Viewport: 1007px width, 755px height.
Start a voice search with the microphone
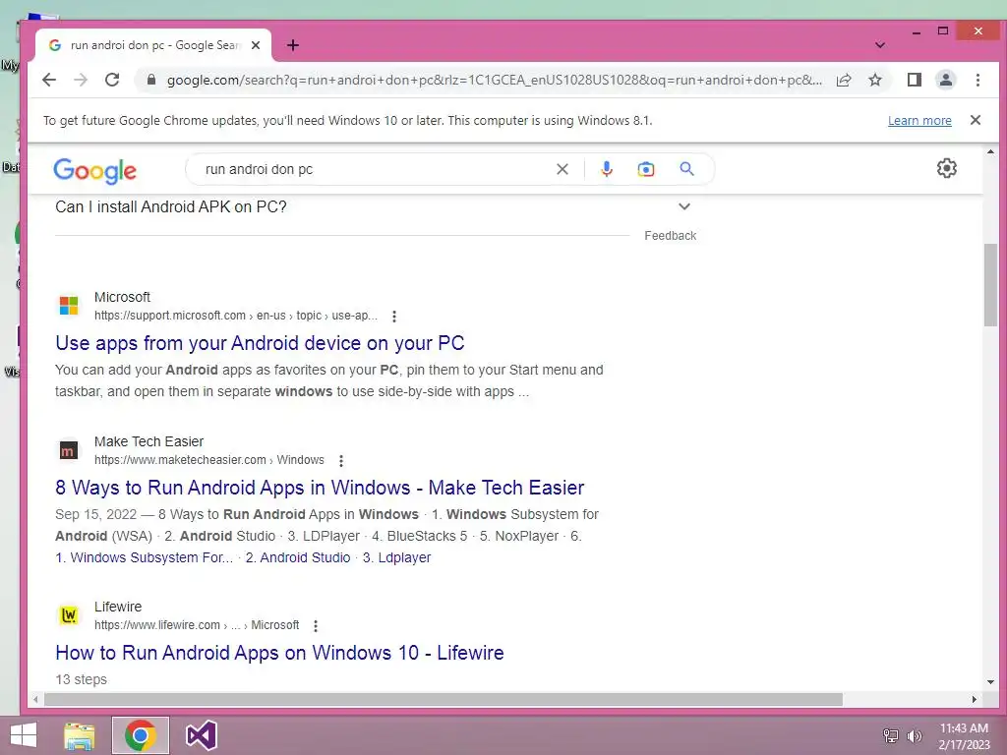pyautogui.click(x=606, y=169)
